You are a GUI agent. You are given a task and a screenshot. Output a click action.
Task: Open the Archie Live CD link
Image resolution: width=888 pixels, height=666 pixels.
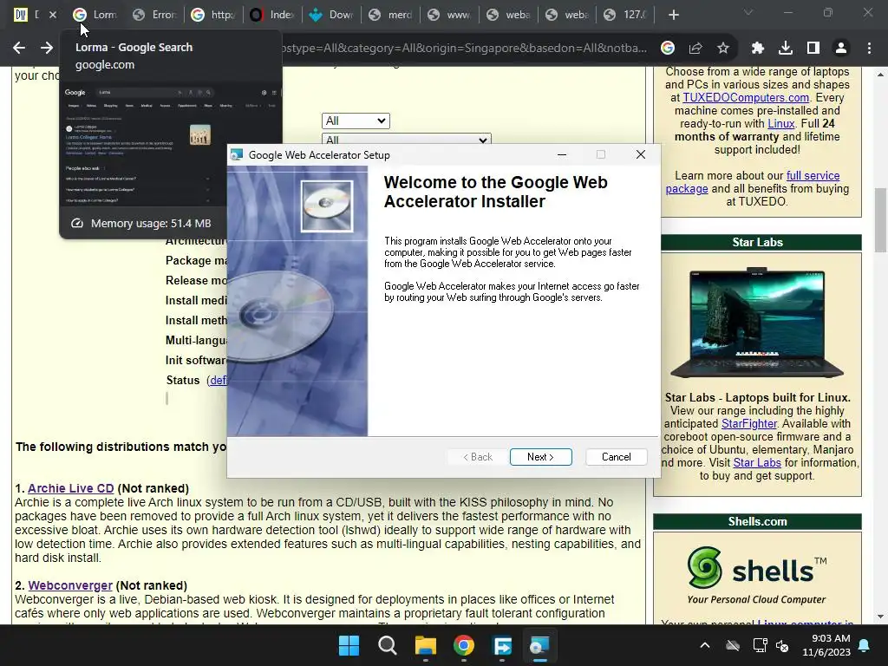coord(71,488)
